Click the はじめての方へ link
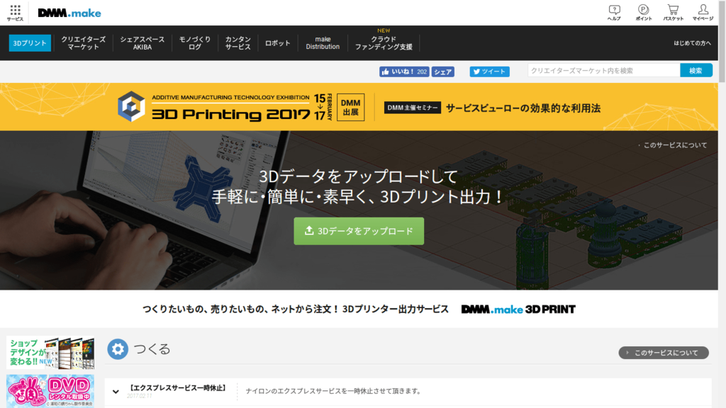This screenshot has height=408, width=726. pyautogui.click(x=692, y=43)
